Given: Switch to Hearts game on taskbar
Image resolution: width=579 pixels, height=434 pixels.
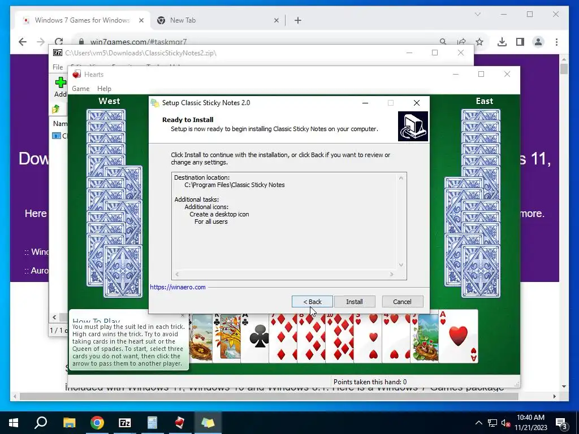Looking at the screenshot, I should pos(180,423).
